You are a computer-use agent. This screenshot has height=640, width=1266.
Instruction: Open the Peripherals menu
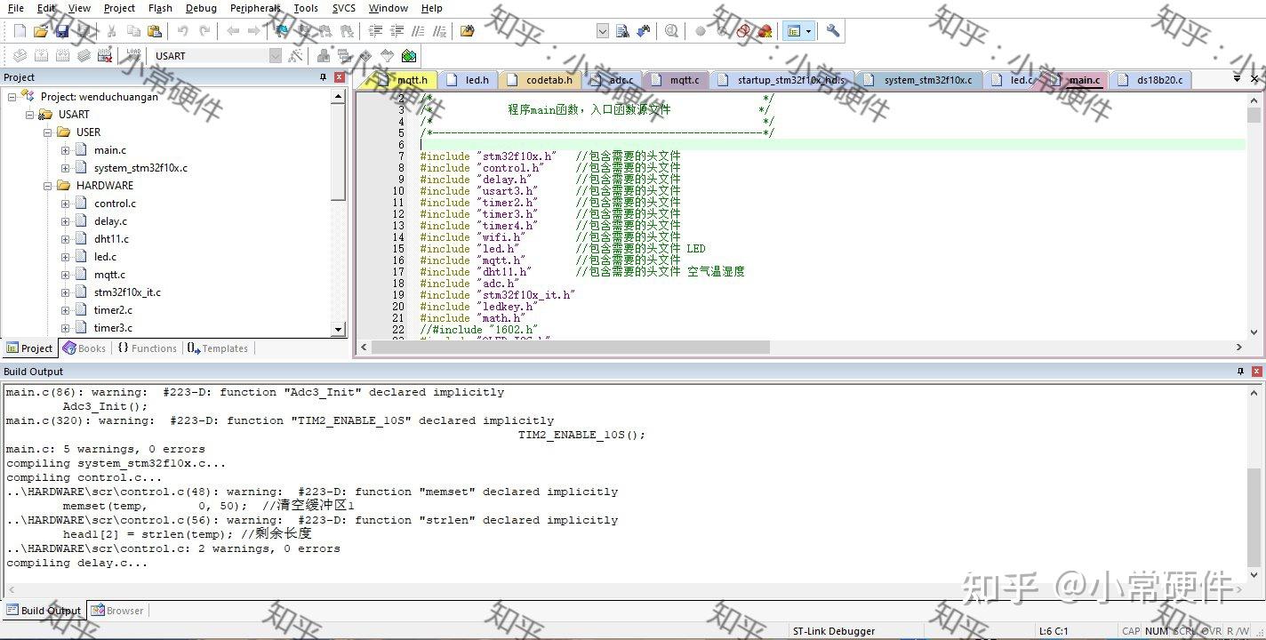click(255, 8)
